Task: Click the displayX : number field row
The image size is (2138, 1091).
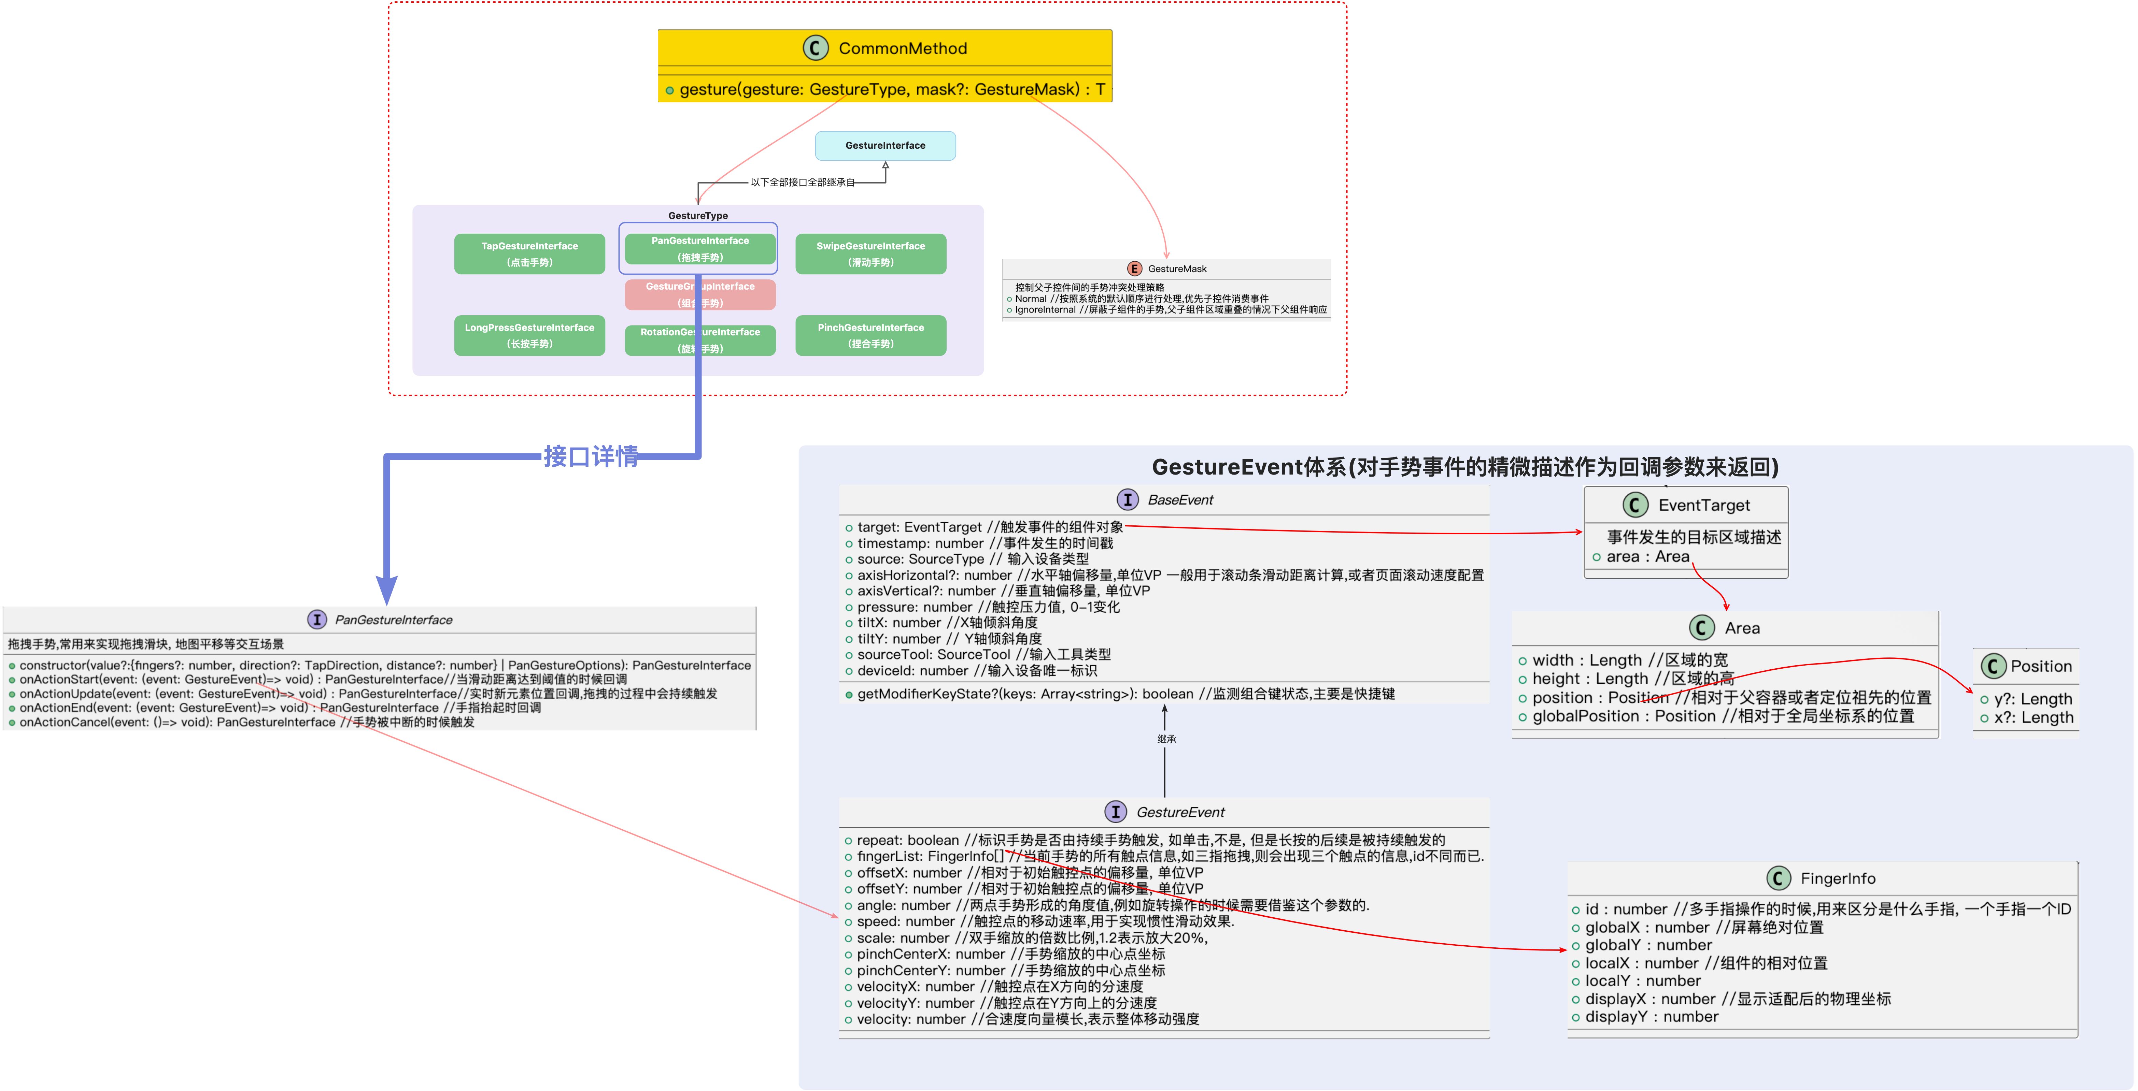Action: tap(1731, 999)
